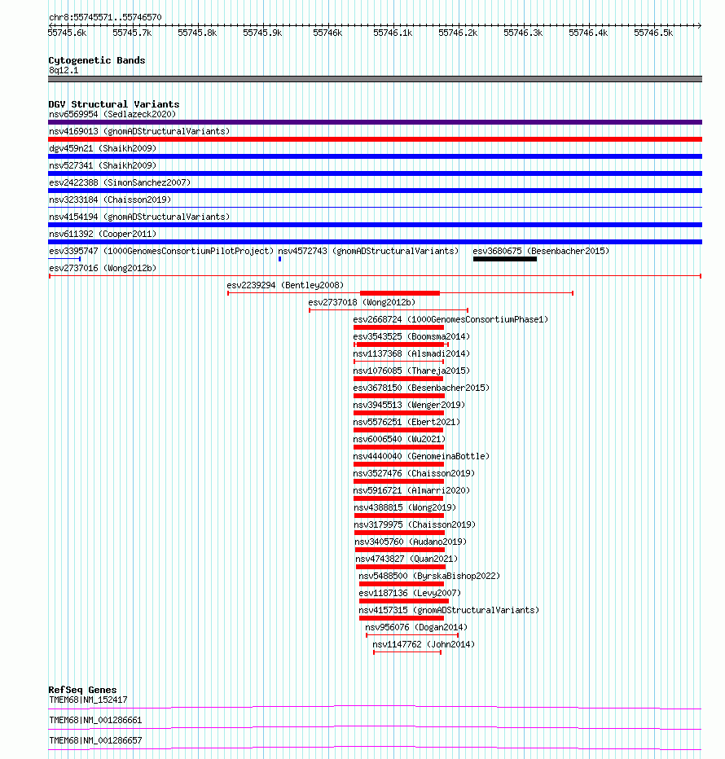Click the small blue nsv4572743 marker
This screenshot has width=725, height=759.
[280, 259]
